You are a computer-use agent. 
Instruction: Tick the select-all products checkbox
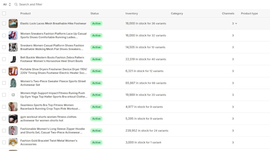coord(4,13)
